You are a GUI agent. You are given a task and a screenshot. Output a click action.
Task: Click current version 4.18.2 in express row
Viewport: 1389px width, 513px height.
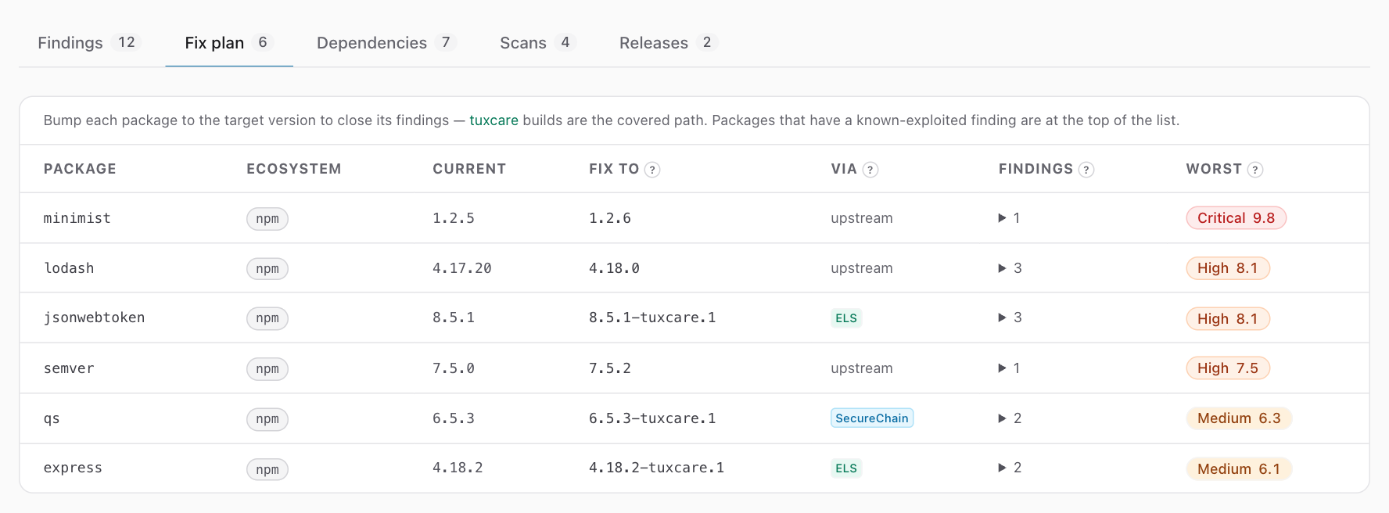tap(458, 468)
